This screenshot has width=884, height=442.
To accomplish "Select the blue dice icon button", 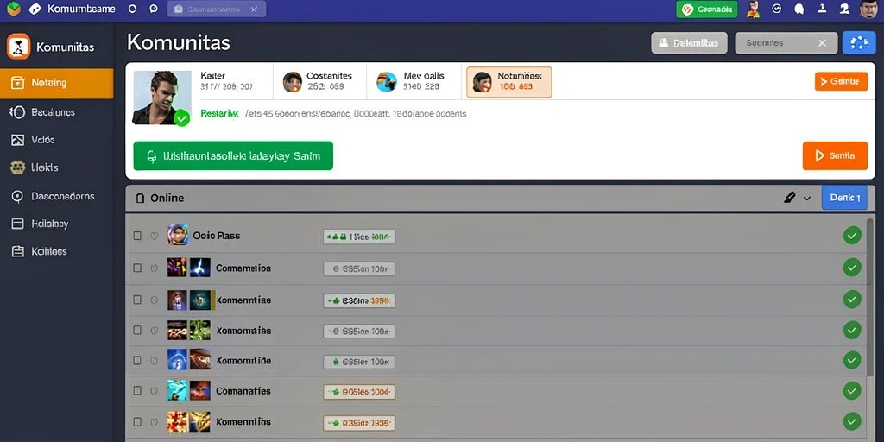I will click(x=859, y=43).
